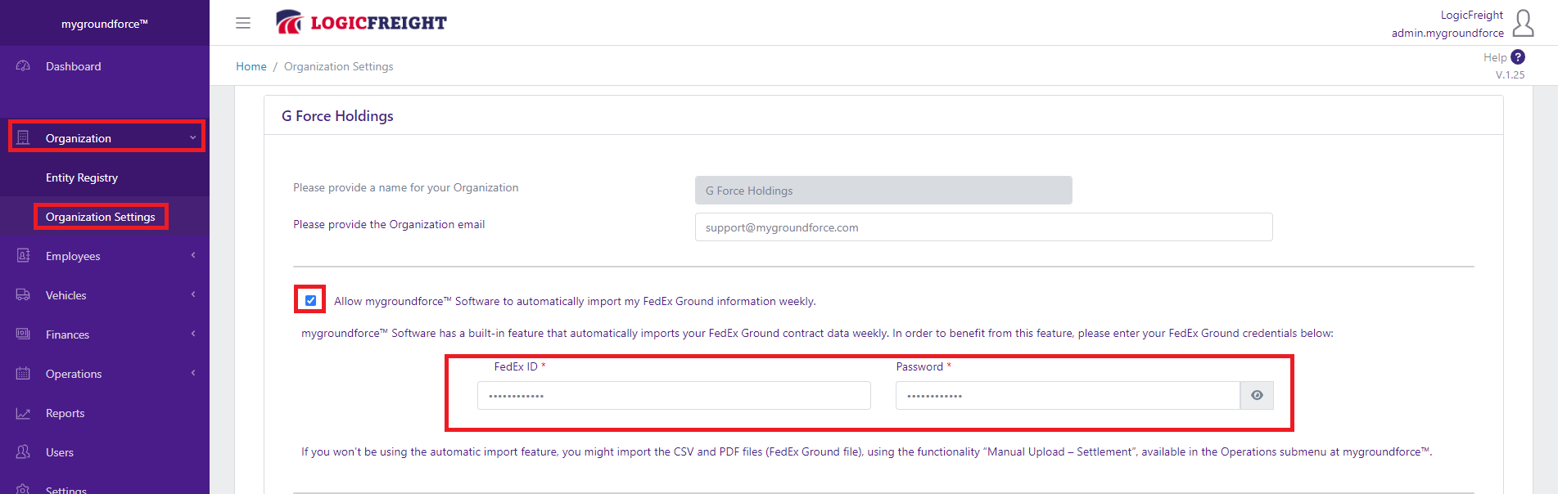Click 'LogicFreight' user name text
Screen dimensions: 1558x494
(x=1472, y=15)
